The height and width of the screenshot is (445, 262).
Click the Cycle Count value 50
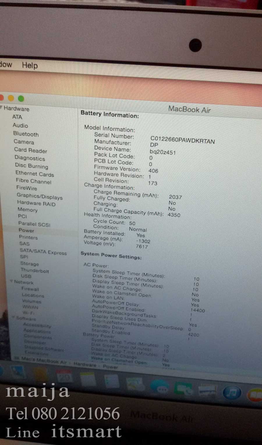click(132, 223)
